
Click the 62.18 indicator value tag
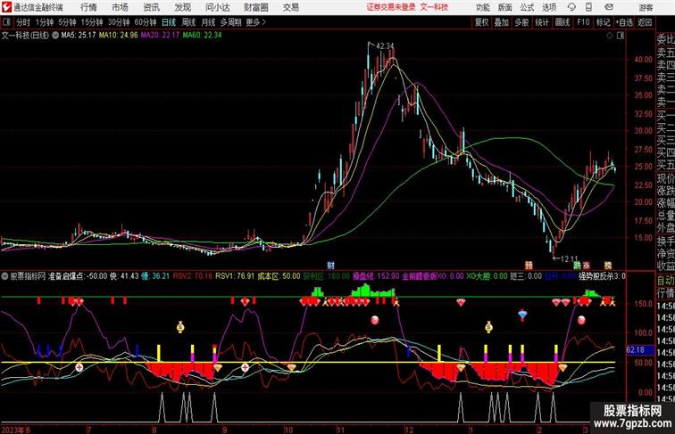click(x=636, y=349)
